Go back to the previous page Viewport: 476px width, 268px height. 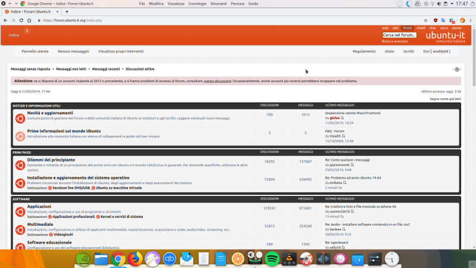(x=5, y=20)
